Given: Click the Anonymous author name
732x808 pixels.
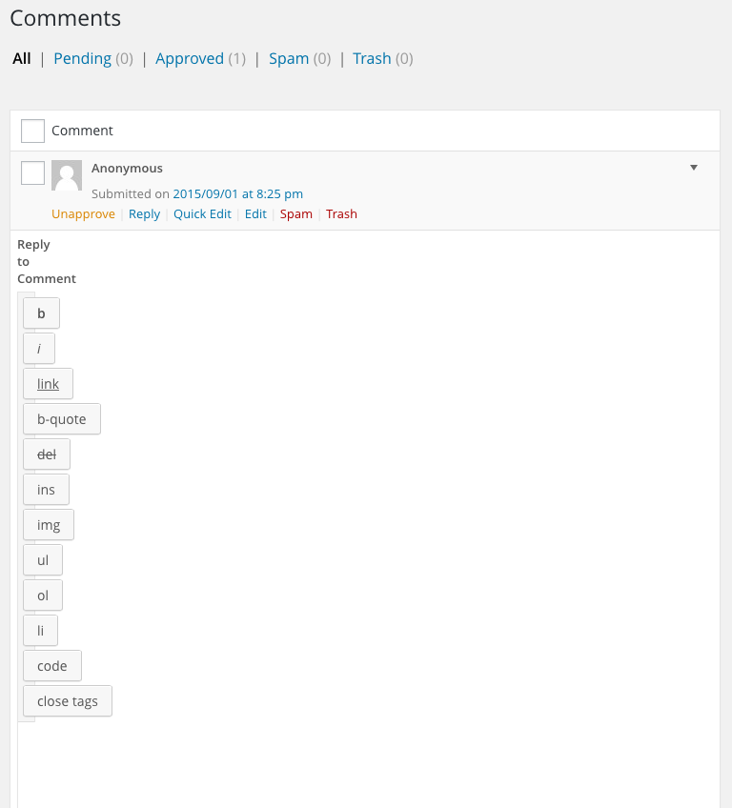Looking at the screenshot, I should (127, 169).
